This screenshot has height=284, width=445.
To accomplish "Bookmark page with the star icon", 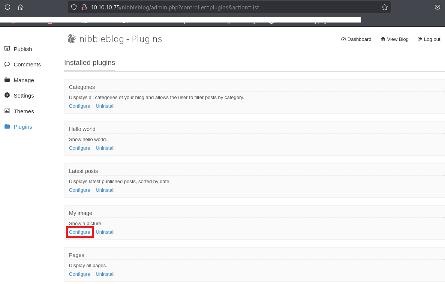I will 384,7.
